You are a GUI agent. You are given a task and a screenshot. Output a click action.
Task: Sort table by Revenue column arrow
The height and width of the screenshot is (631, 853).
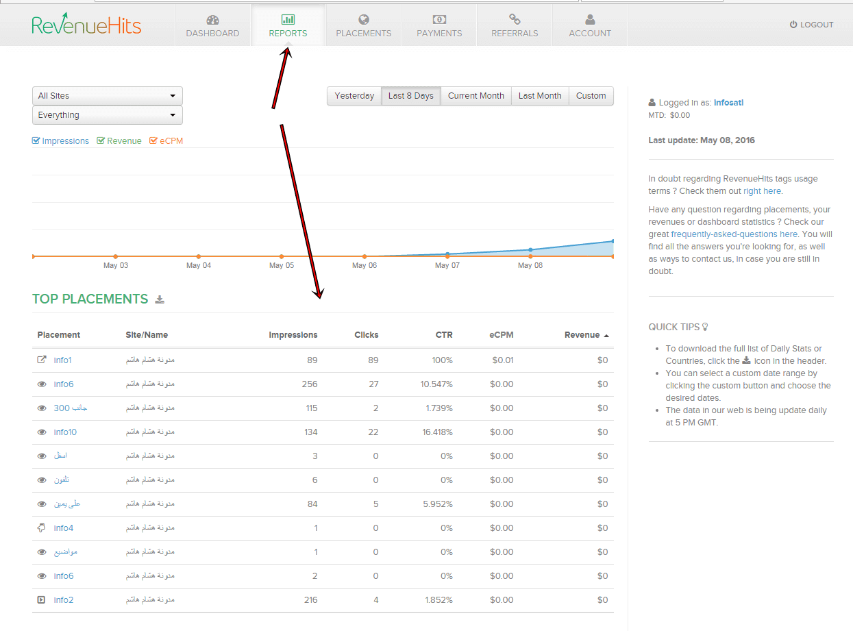(x=606, y=336)
